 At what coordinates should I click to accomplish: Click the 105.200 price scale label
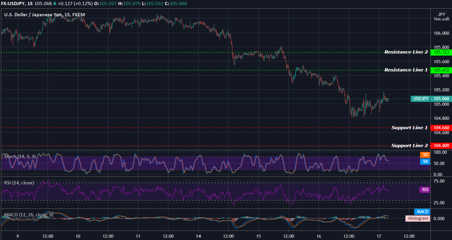pos(441,90)
